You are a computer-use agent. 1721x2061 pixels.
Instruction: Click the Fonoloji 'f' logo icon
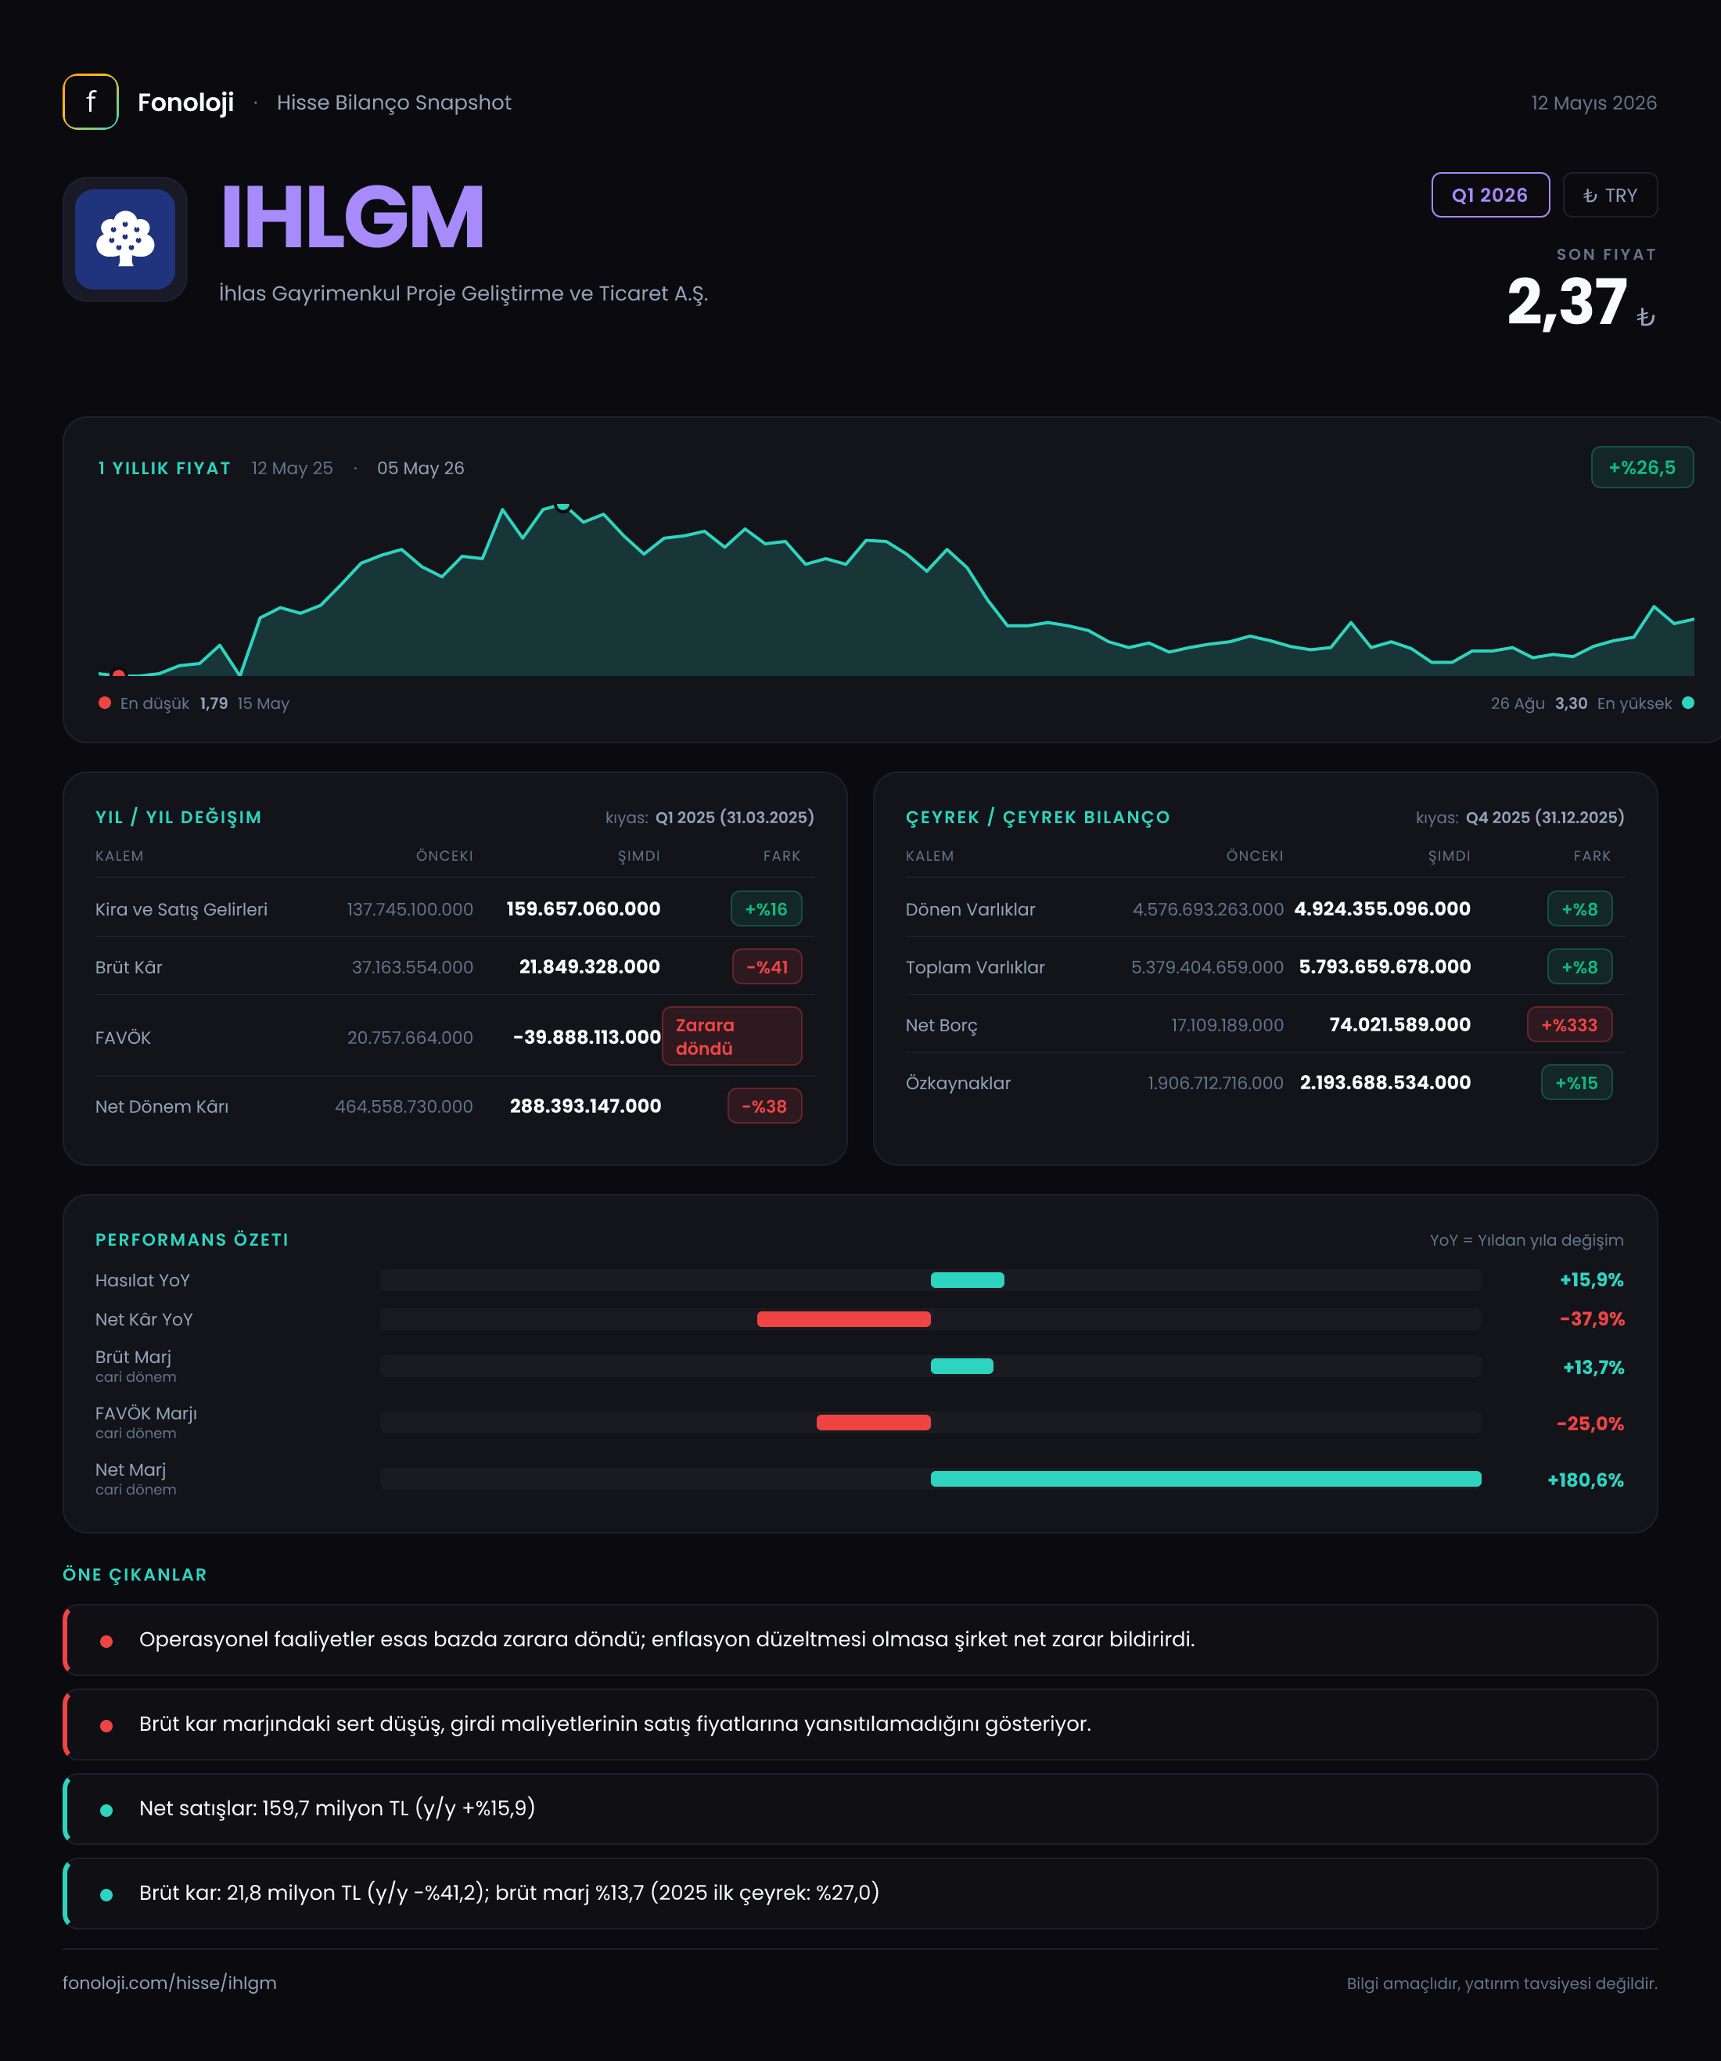90,102
